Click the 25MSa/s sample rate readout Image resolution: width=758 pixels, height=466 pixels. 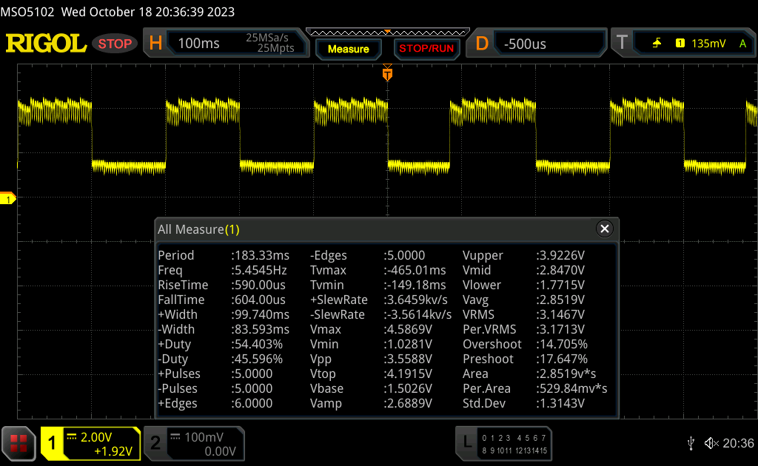tap(266, 38)
